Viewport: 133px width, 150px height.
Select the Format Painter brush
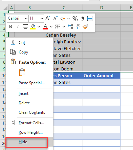click(85, 26)
